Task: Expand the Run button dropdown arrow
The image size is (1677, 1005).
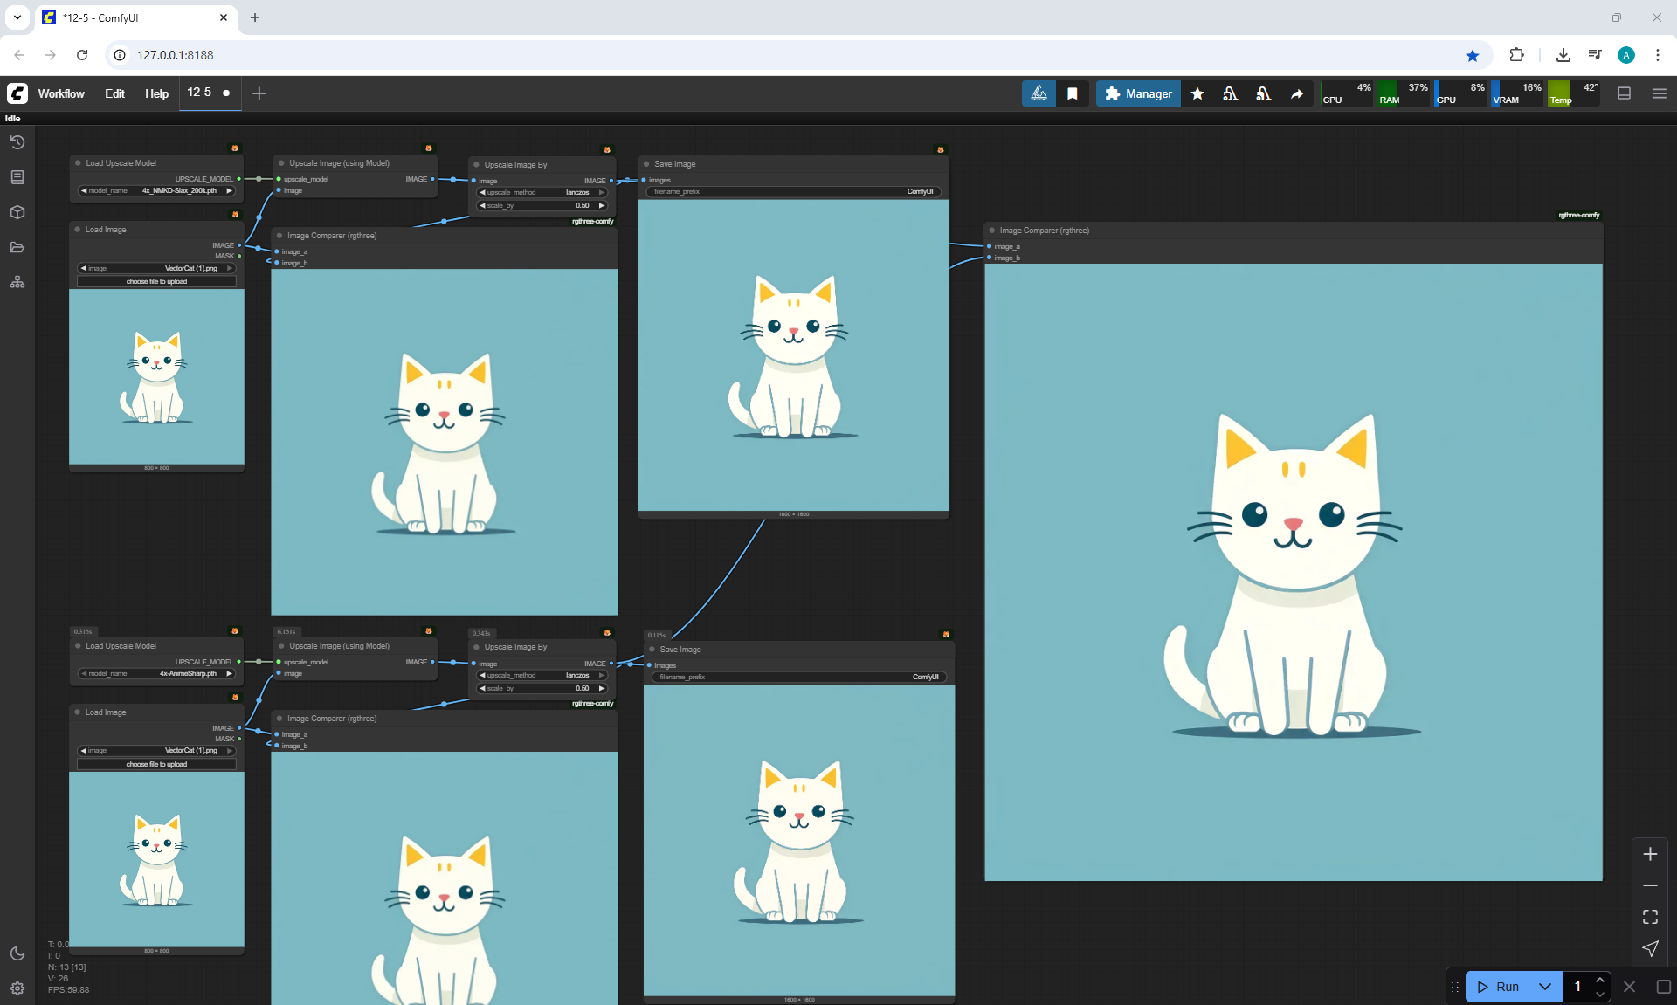Action: click(x=1544, y=987)
